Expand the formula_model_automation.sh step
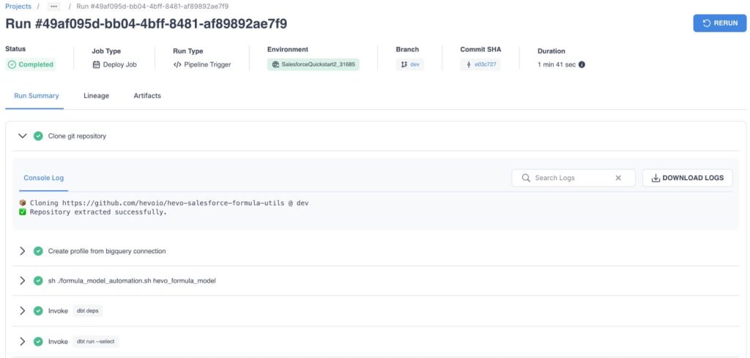Image resolution: width=750 pixels, height=358 pixels. (x=22, y=281)
